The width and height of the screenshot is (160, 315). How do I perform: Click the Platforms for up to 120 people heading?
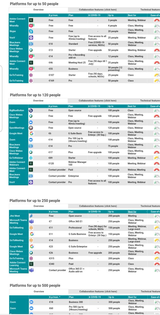[35, 95]
